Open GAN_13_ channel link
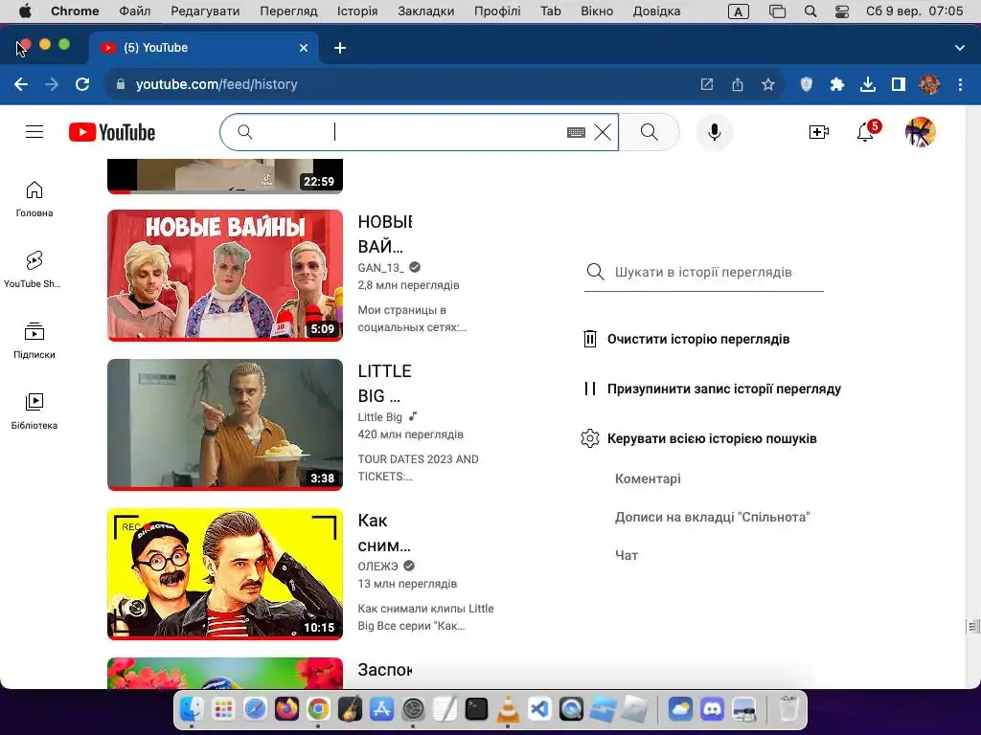 pyautogui.click(x=381, y=268)
